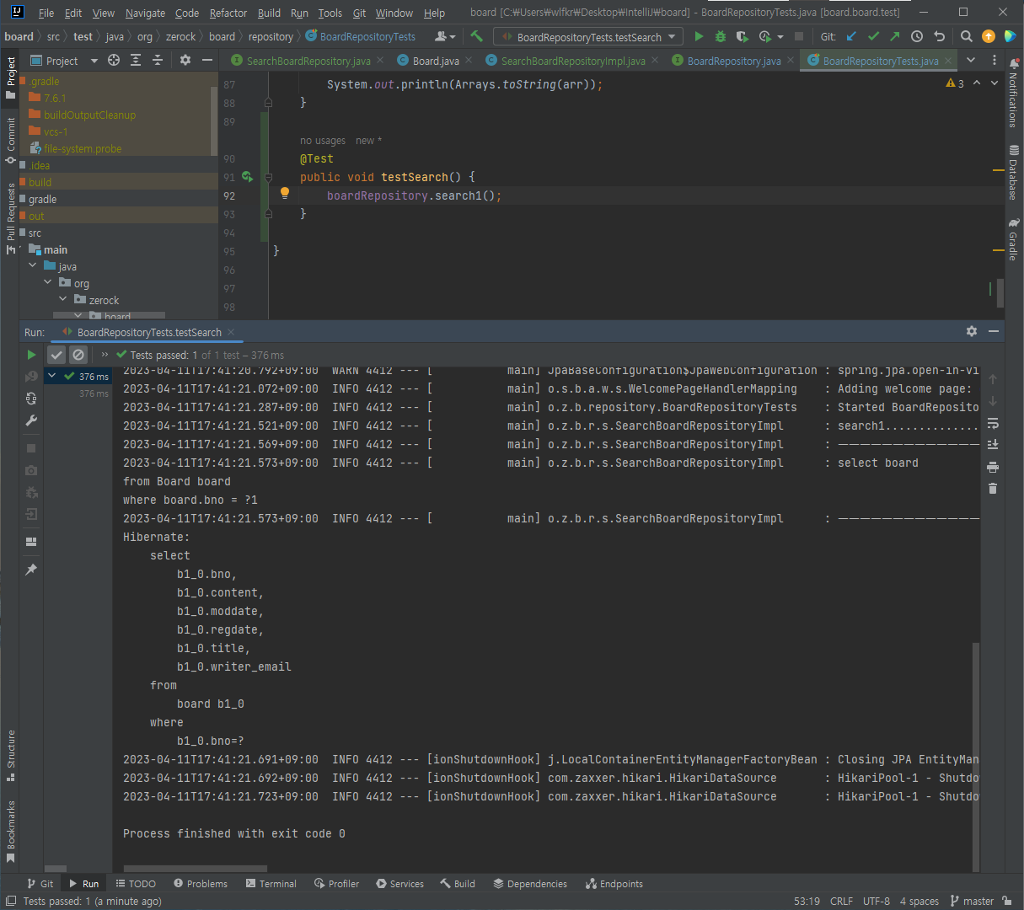The width and height of the screenshot is (1024, 910).
Task: Toggle the Gradle tool window
Action: click(1013, 239)
